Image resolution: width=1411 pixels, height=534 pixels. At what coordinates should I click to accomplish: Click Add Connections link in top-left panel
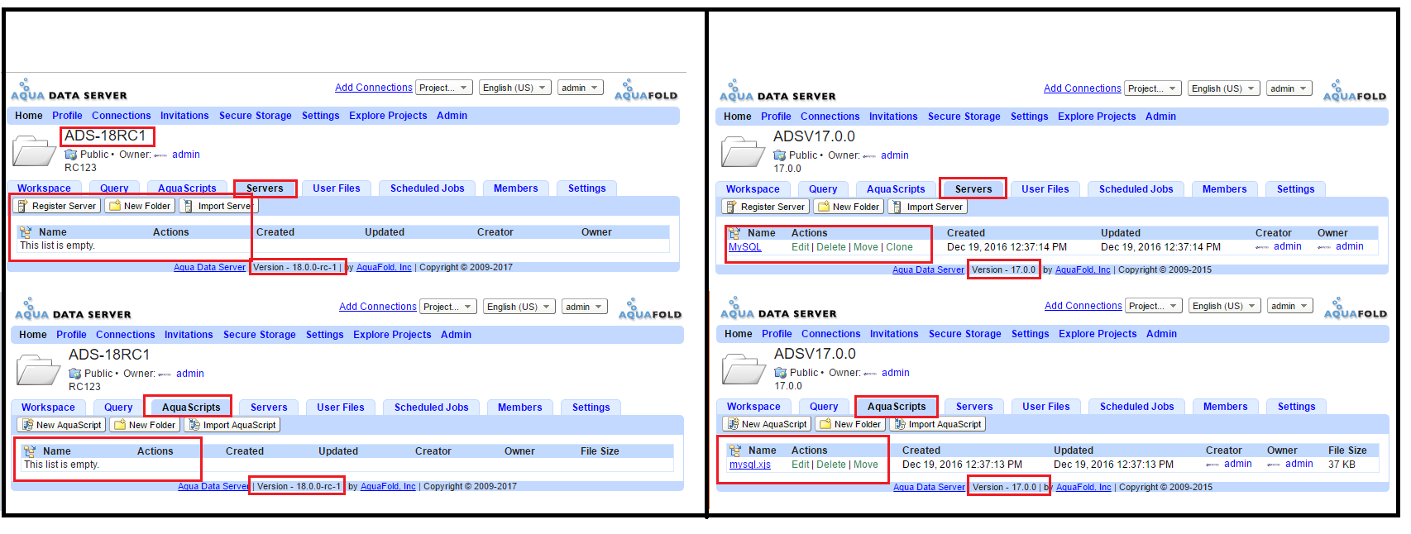pos(374,88)
